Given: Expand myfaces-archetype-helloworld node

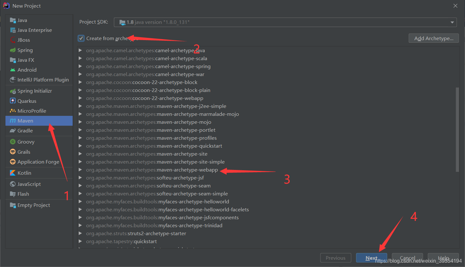Looking at the screenshot, I should coord(80,202).
